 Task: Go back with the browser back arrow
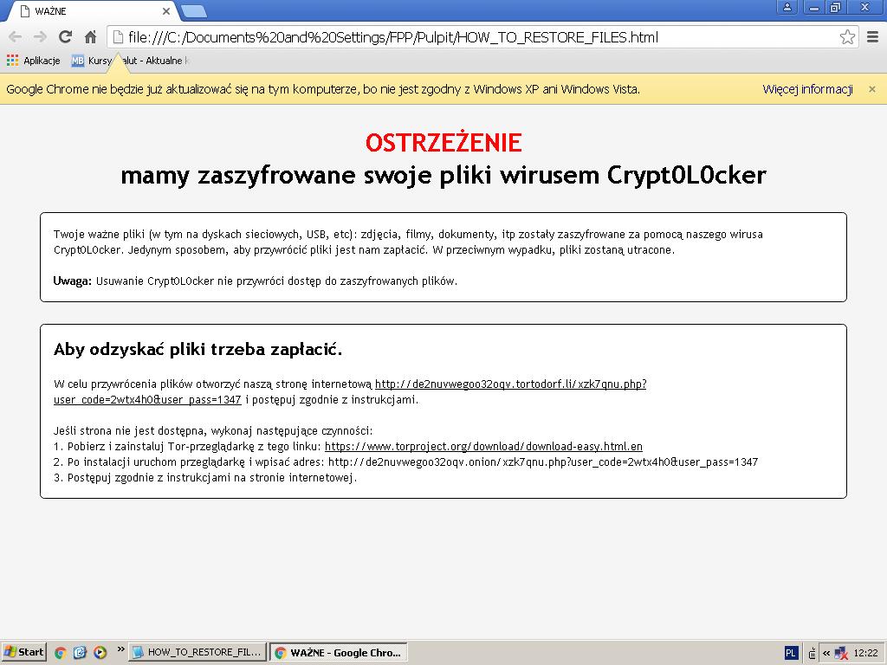pyautogui.click(x=15, y=37)
